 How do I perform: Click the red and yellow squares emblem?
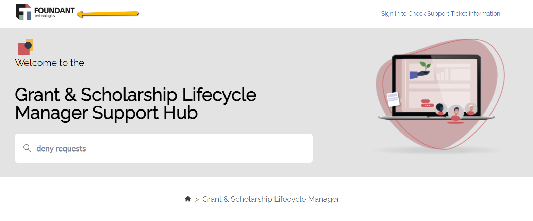(x=26, y=47)
